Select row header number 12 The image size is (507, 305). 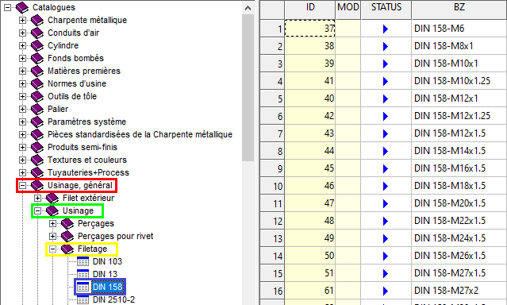(x=272, y=221)
